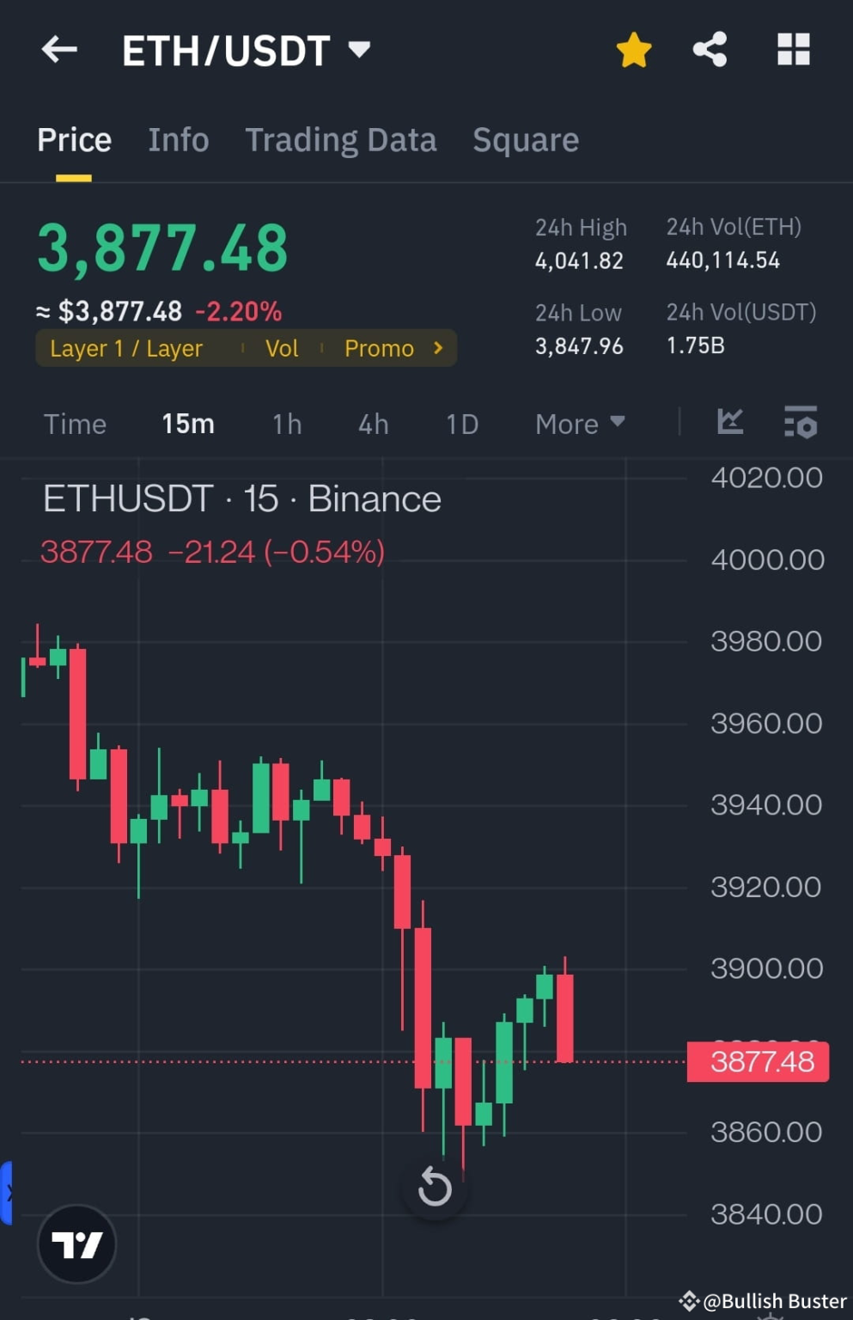Image resolution: width=853 pixels, height=1320 pixels.
Task: Switch chart interval to 1h
Action: pos(287,424)
